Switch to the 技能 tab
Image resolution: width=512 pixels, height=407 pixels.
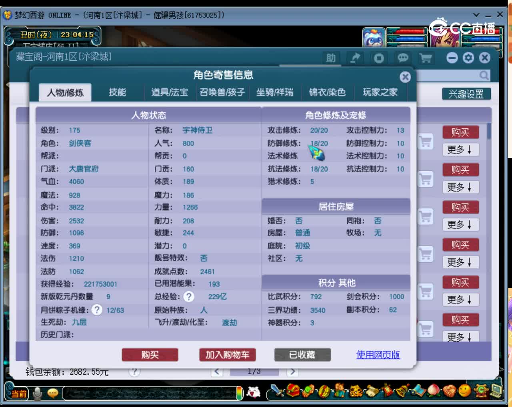117,92
